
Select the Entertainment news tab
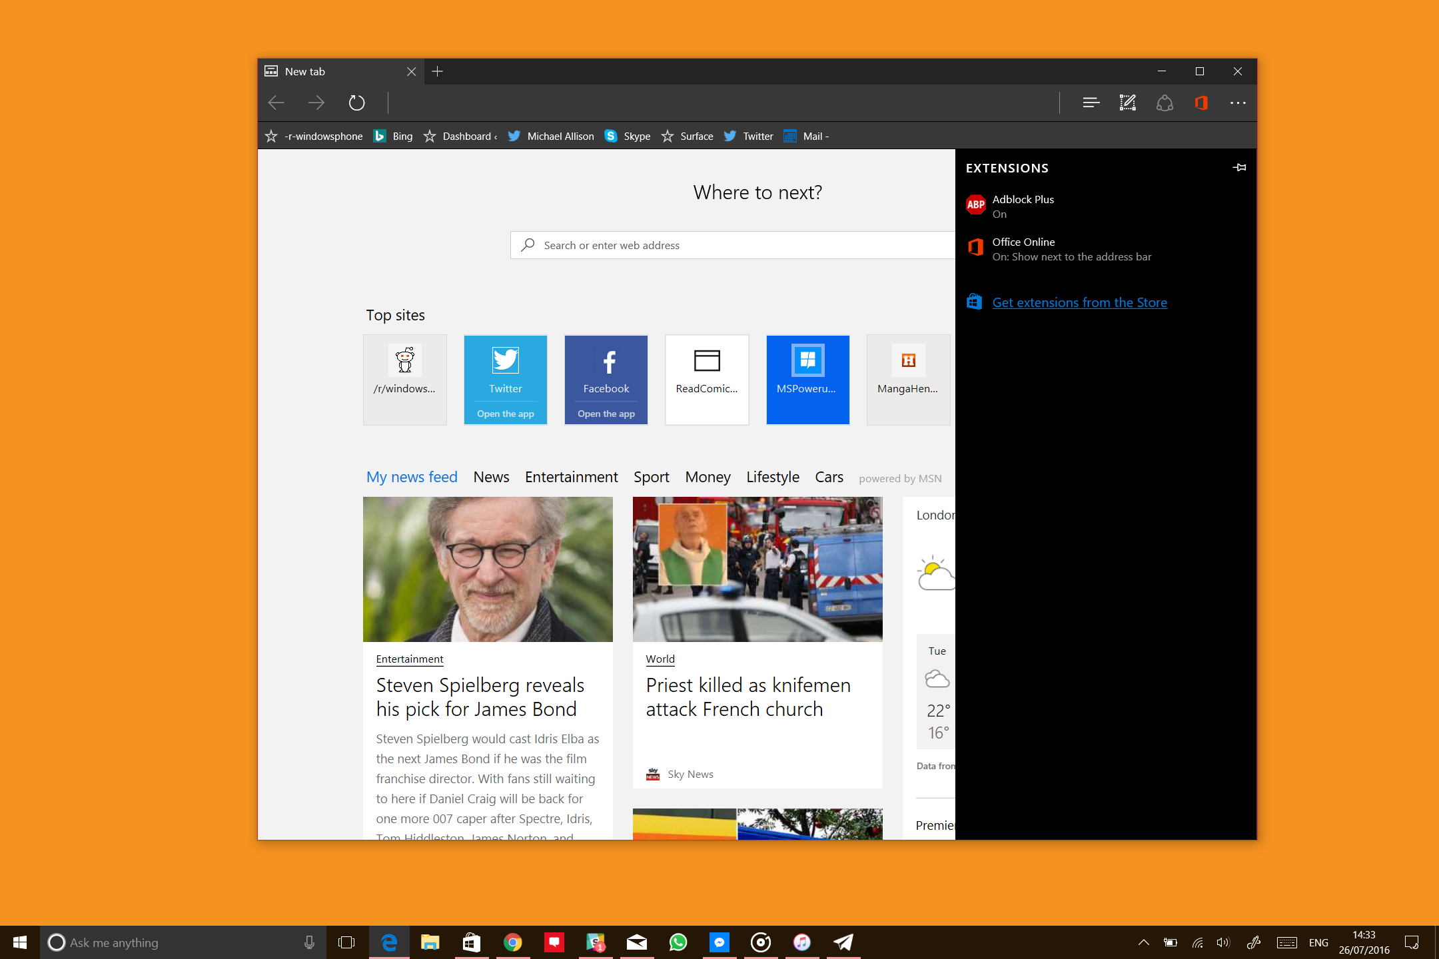pos(571,476)
